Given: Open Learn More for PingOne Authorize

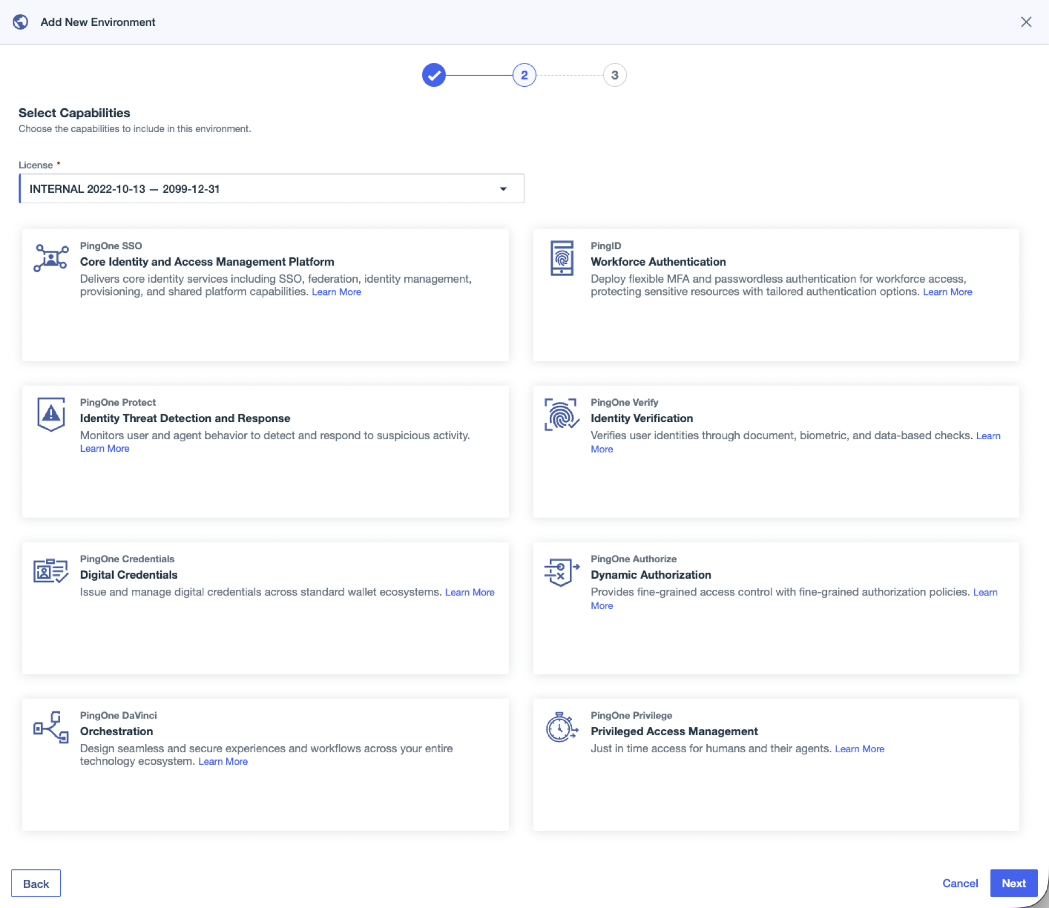Looking at the screenshot, I should coord(985,592).
